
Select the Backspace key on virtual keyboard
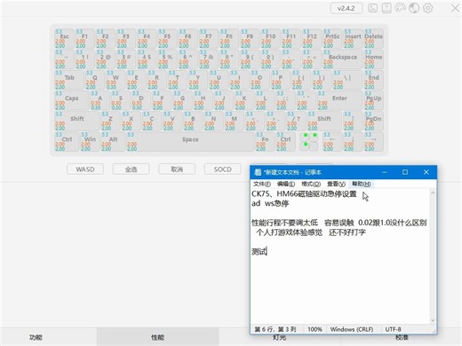[x=342, y=59]
